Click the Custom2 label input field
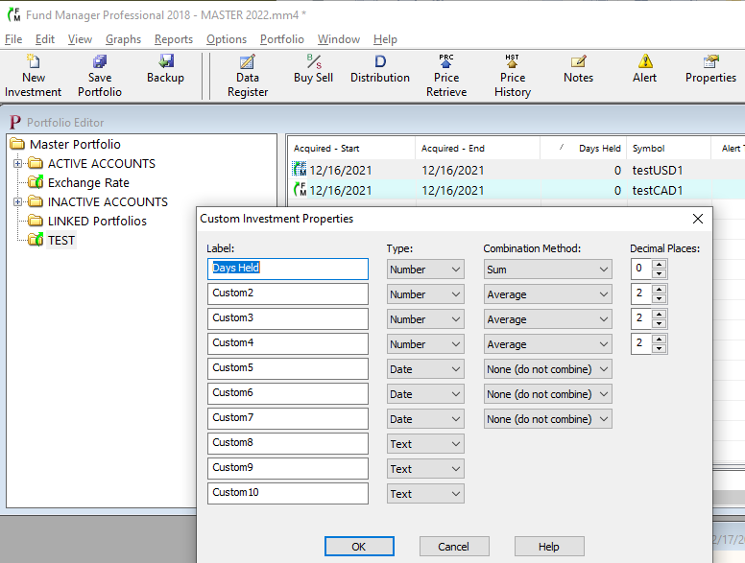This screenshot has height=563, width=745. tap(288, 293)
